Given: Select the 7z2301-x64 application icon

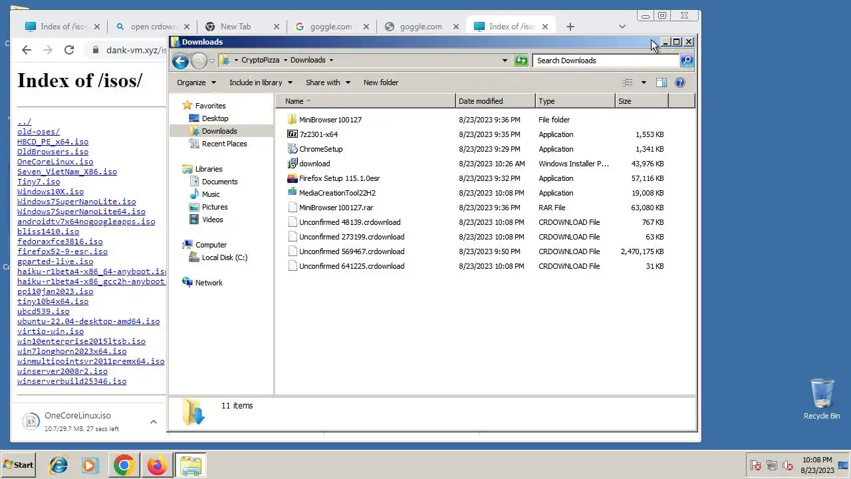Looking at the screenshot, I should pyautogui.click(x=293, y=134).
